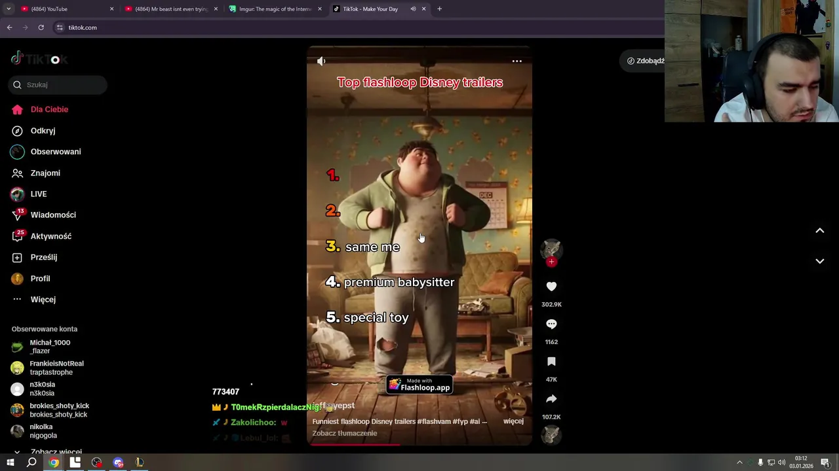
Task: Open the video three-dots options menu
Action: coord(517,61)
